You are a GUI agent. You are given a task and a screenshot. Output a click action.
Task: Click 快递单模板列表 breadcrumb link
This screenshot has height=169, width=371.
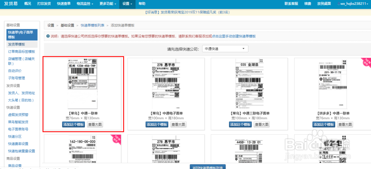coord(92,26)
